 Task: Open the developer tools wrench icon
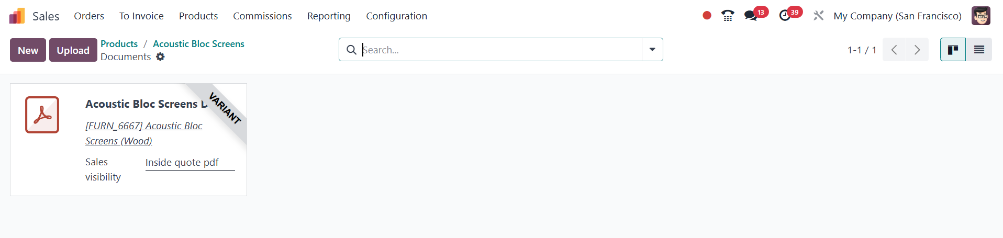pyautogui.click(x=818, y=16)
